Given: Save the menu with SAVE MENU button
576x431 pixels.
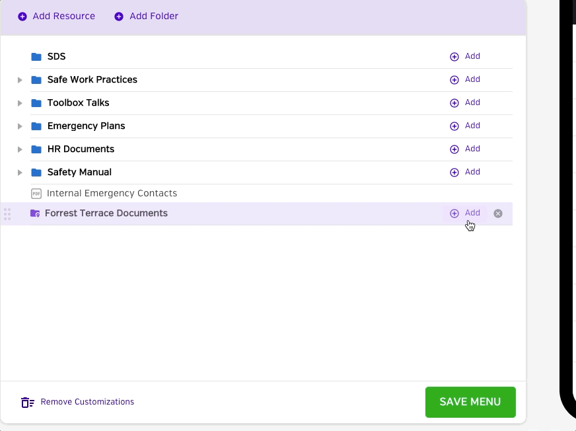Looking at the screenshot, I should pos(470,402).
